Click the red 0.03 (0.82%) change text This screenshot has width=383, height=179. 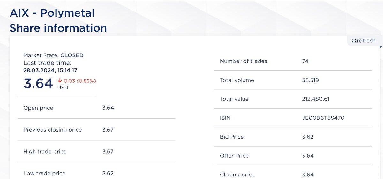click(x=80, y=81)
